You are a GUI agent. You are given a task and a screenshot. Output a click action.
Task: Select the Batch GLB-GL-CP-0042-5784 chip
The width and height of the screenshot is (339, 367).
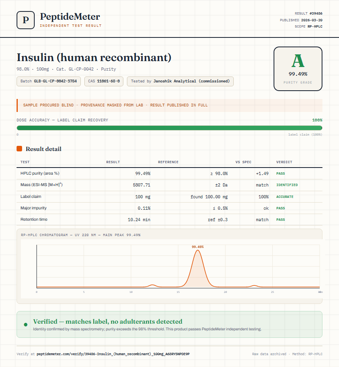coord(49,81)
